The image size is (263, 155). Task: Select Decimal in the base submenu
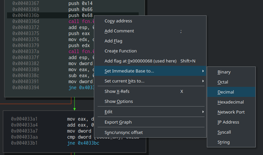click(x=226, y=92)
